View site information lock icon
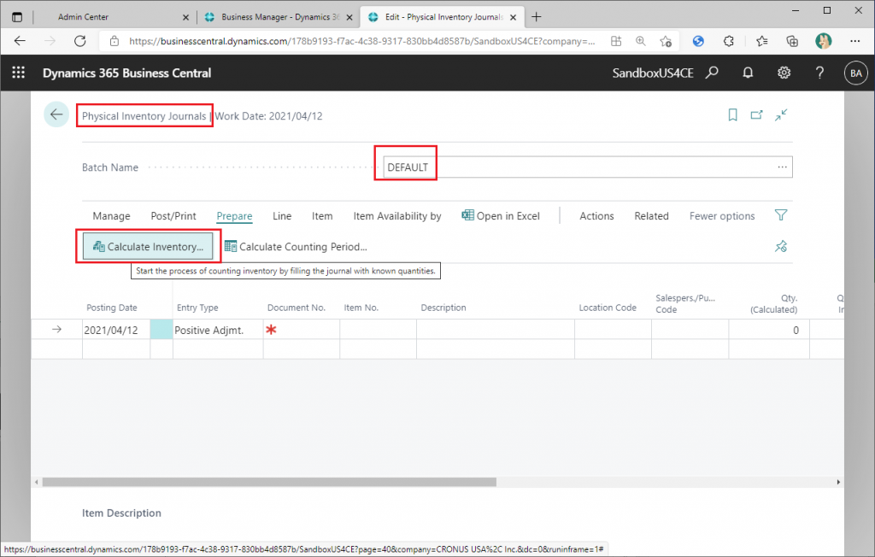The width and height of the screenshot is (875, 557). point(115,41)
